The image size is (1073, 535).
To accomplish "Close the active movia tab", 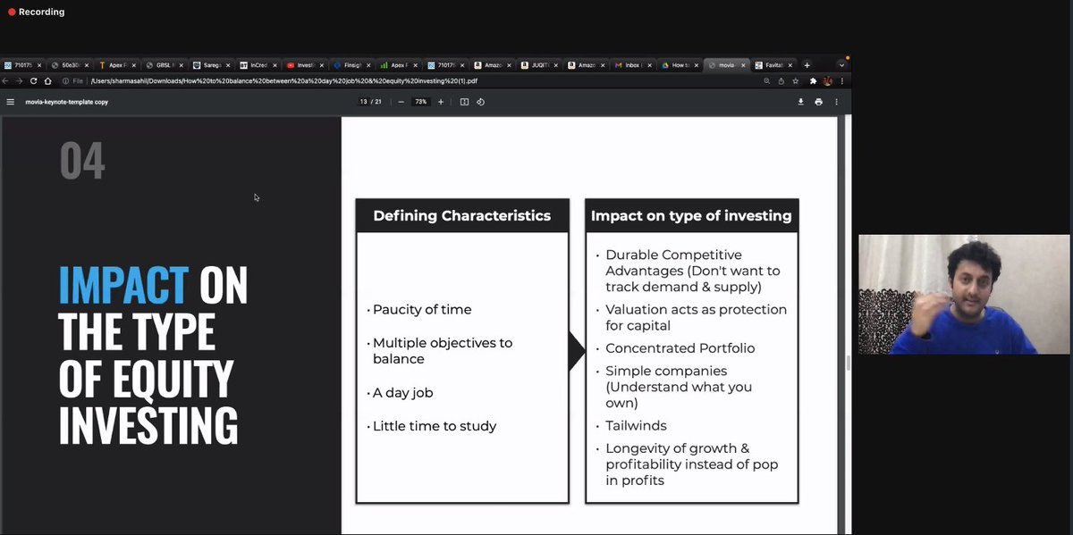I will [x=743, y=65].
